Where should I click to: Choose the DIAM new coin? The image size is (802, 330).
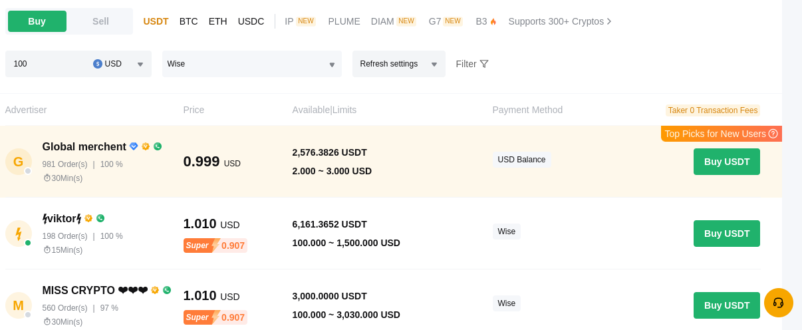393,21
